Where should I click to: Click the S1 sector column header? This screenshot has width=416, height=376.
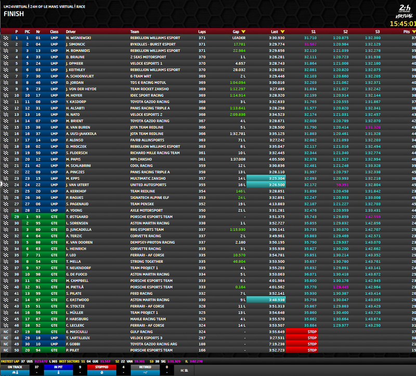[x=314, y=32]
